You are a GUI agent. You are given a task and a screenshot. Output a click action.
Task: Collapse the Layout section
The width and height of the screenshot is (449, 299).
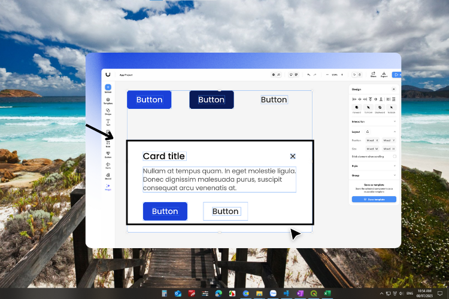coord(395,132)
